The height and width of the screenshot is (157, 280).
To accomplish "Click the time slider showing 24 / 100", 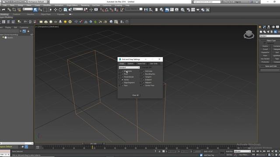I will pos(93,143).
